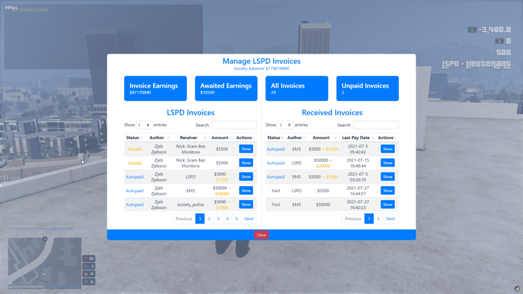
Task: Go to Previous page of Received Invoices
Action: point(353,219)
